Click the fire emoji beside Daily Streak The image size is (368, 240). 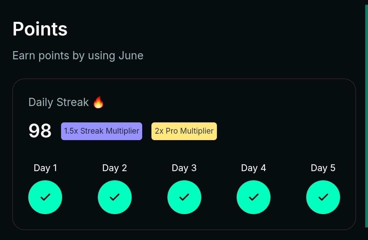(98, 102)
